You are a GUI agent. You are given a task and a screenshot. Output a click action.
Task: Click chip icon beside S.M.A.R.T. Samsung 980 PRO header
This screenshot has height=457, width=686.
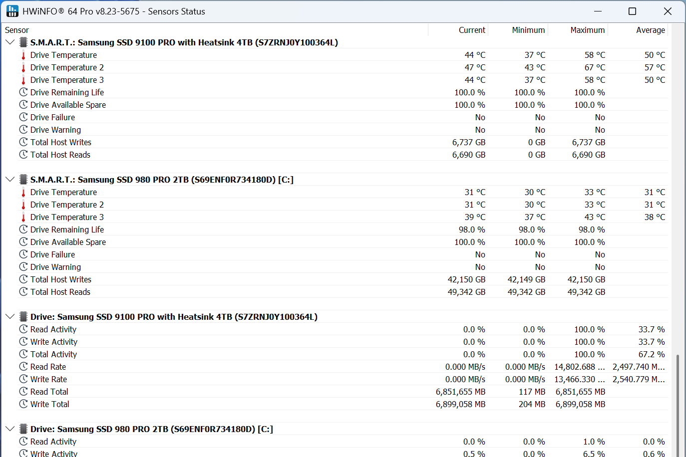point(23,180)
